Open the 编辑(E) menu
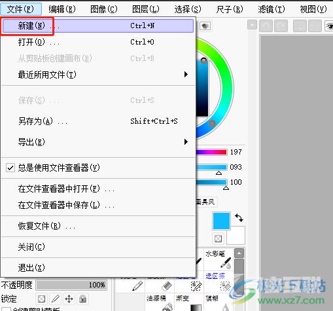The image size is (333, 311). (x=62, y=9)
